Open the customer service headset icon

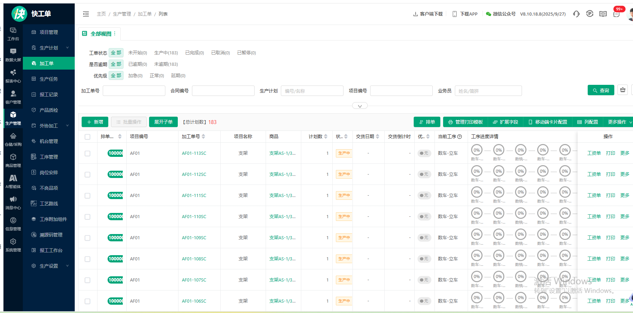(576, 14)
